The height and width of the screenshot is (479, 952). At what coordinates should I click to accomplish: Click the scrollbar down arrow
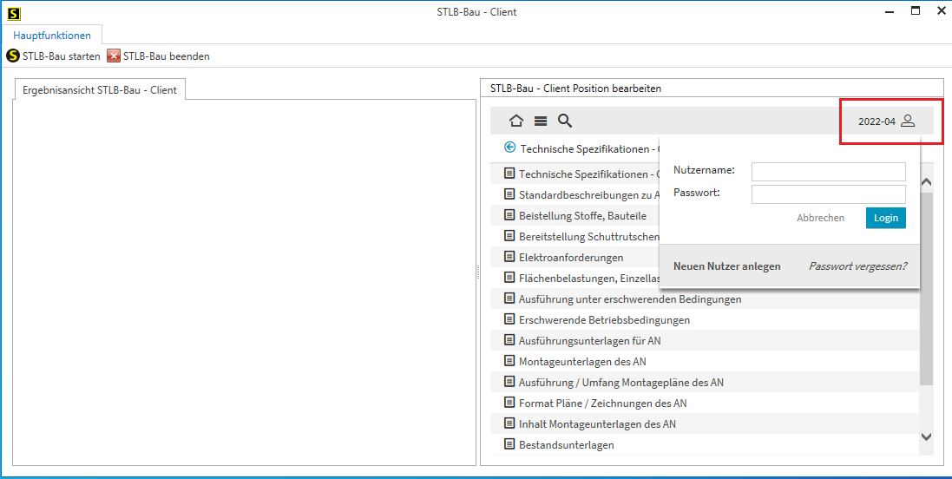(x=926, y=437)
